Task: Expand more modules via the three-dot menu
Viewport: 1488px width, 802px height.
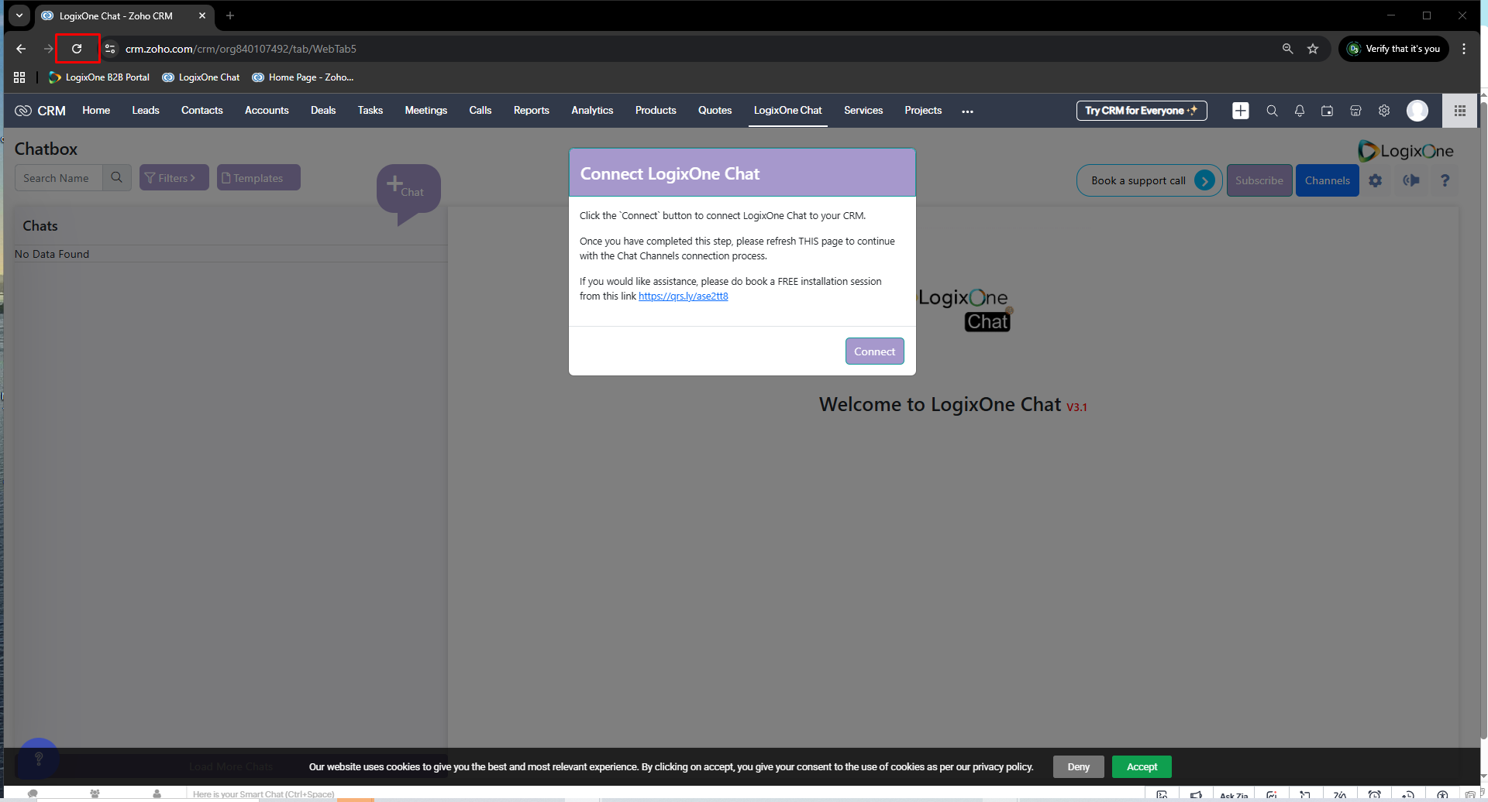Action: pos(967,111)
